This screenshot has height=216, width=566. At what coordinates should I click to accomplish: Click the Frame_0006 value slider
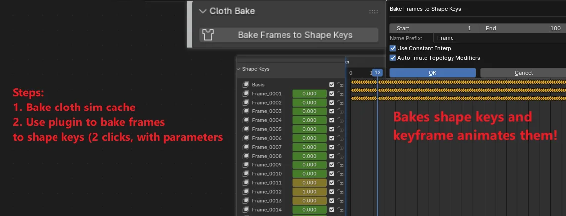click(x=309, y=138)
